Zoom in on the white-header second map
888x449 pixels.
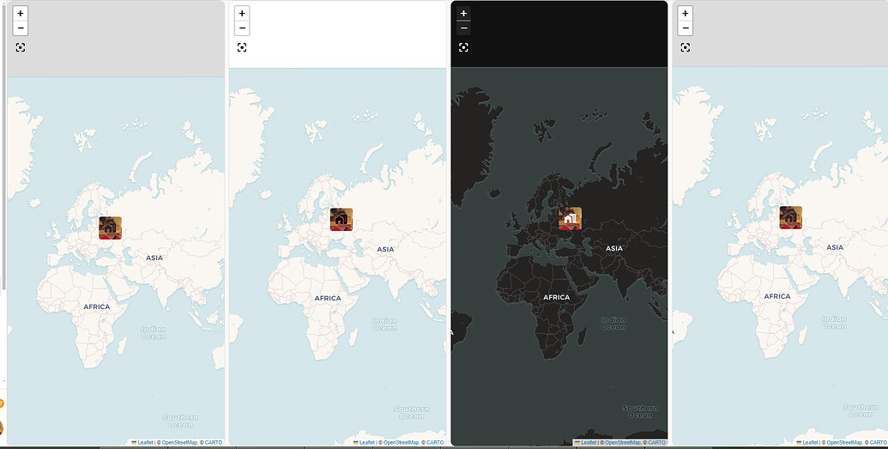pyautogui.click(x=242, y=13)
